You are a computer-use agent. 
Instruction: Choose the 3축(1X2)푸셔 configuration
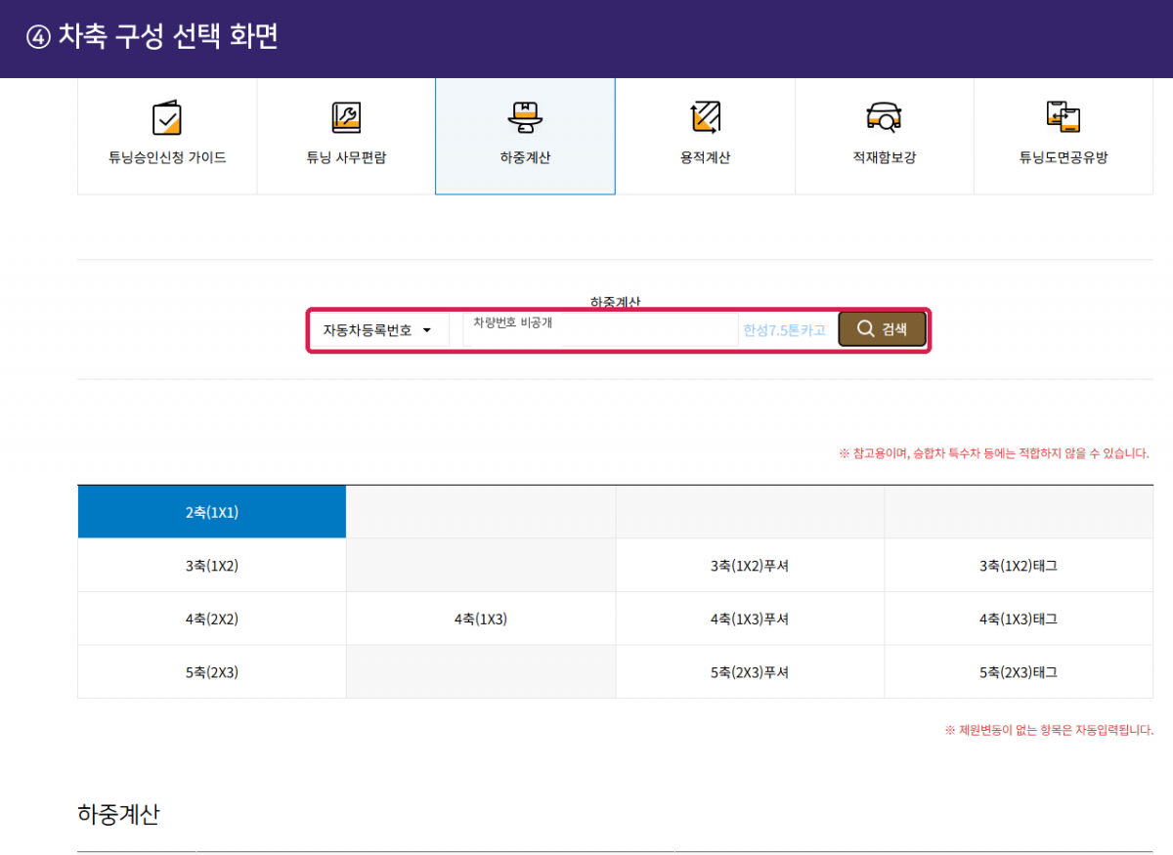pyautogui.click(x=750, y=566)
